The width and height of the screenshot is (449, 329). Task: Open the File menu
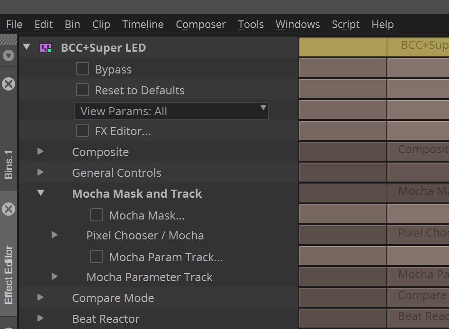click(14, 24)
